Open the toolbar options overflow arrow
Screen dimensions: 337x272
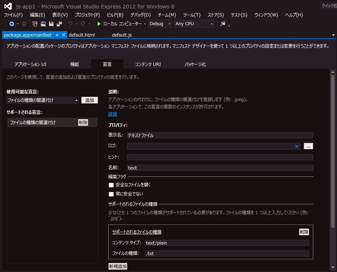(229, 26)
